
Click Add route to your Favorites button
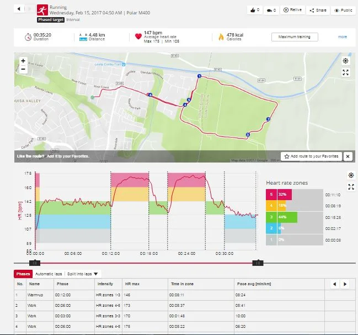tap(312, 156)
